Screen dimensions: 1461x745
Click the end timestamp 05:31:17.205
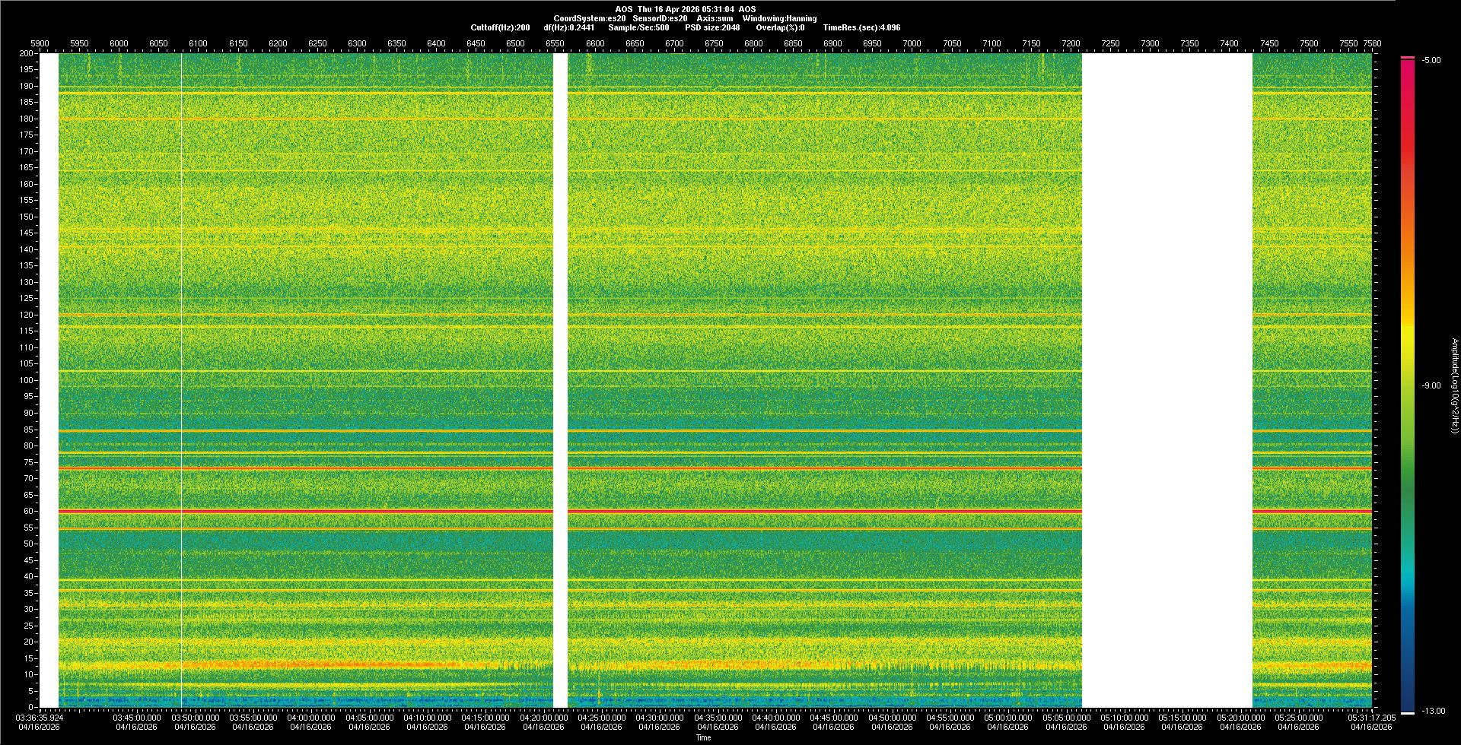(x=1371, y=717)
